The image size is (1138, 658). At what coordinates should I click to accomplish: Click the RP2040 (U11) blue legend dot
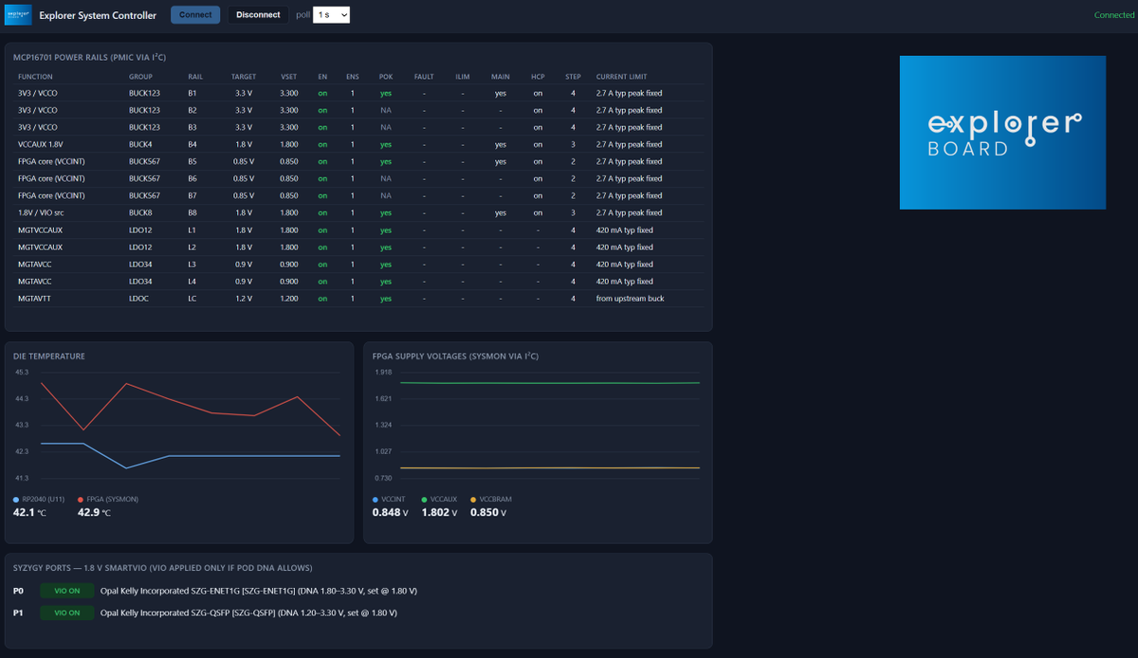tap(16, 499)
